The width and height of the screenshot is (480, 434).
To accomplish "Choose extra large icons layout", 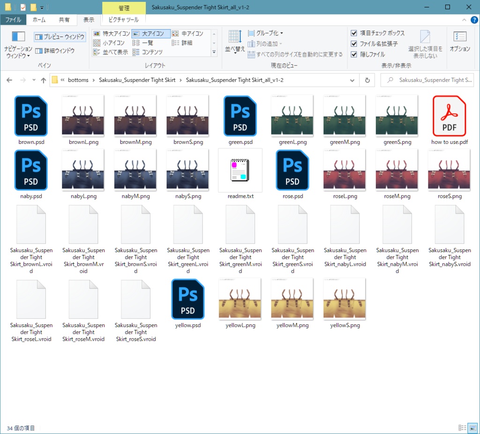I will coord(112,33).
